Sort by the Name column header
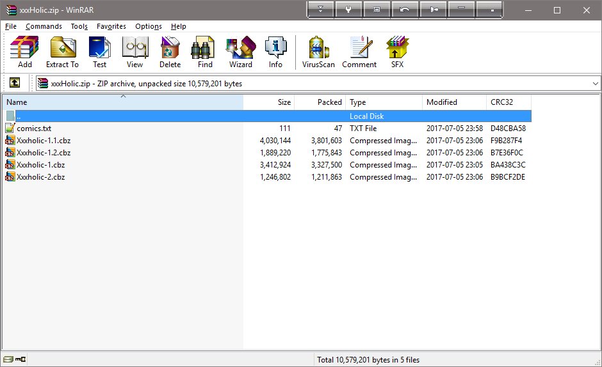 click(x=123, y=102)
